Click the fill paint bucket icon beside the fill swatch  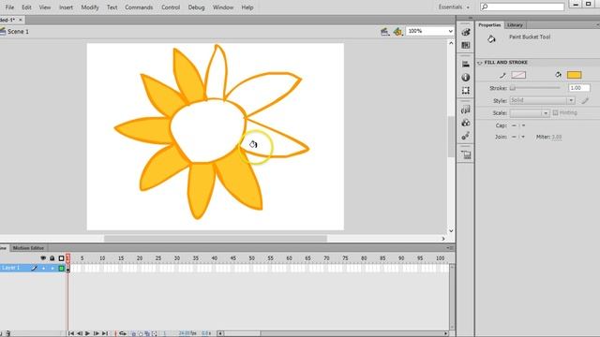pos(559,75)
